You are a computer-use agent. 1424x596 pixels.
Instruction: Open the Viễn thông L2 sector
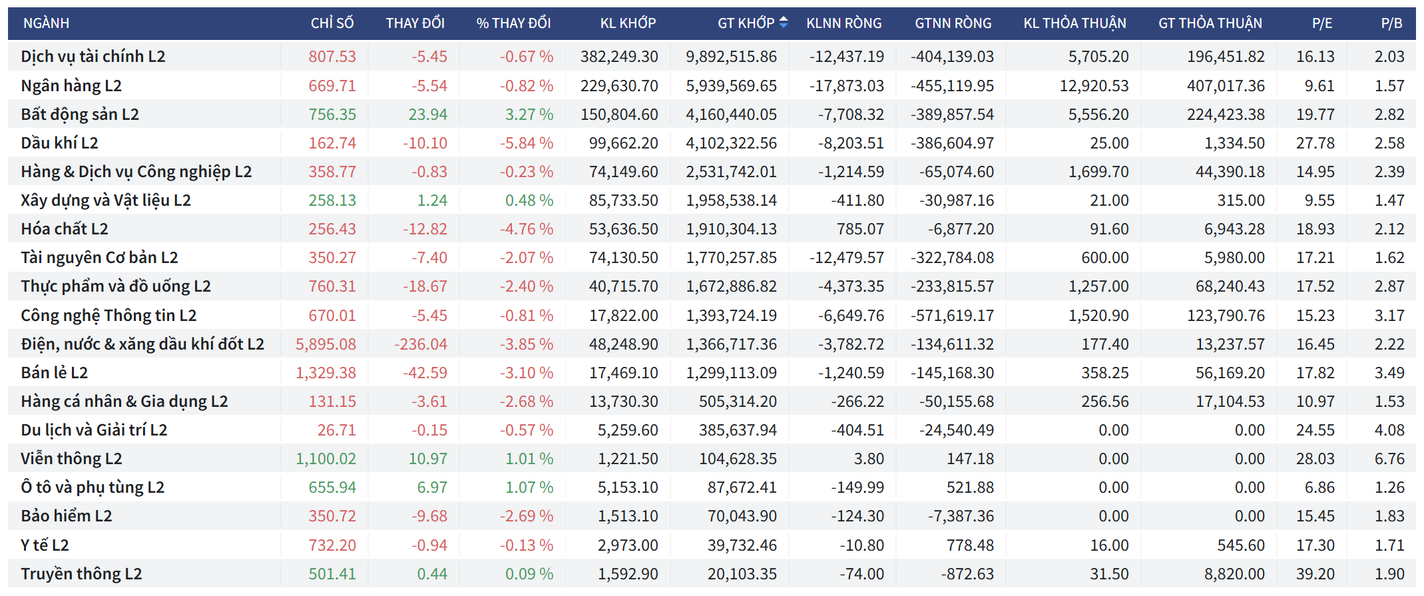point(71,459)
